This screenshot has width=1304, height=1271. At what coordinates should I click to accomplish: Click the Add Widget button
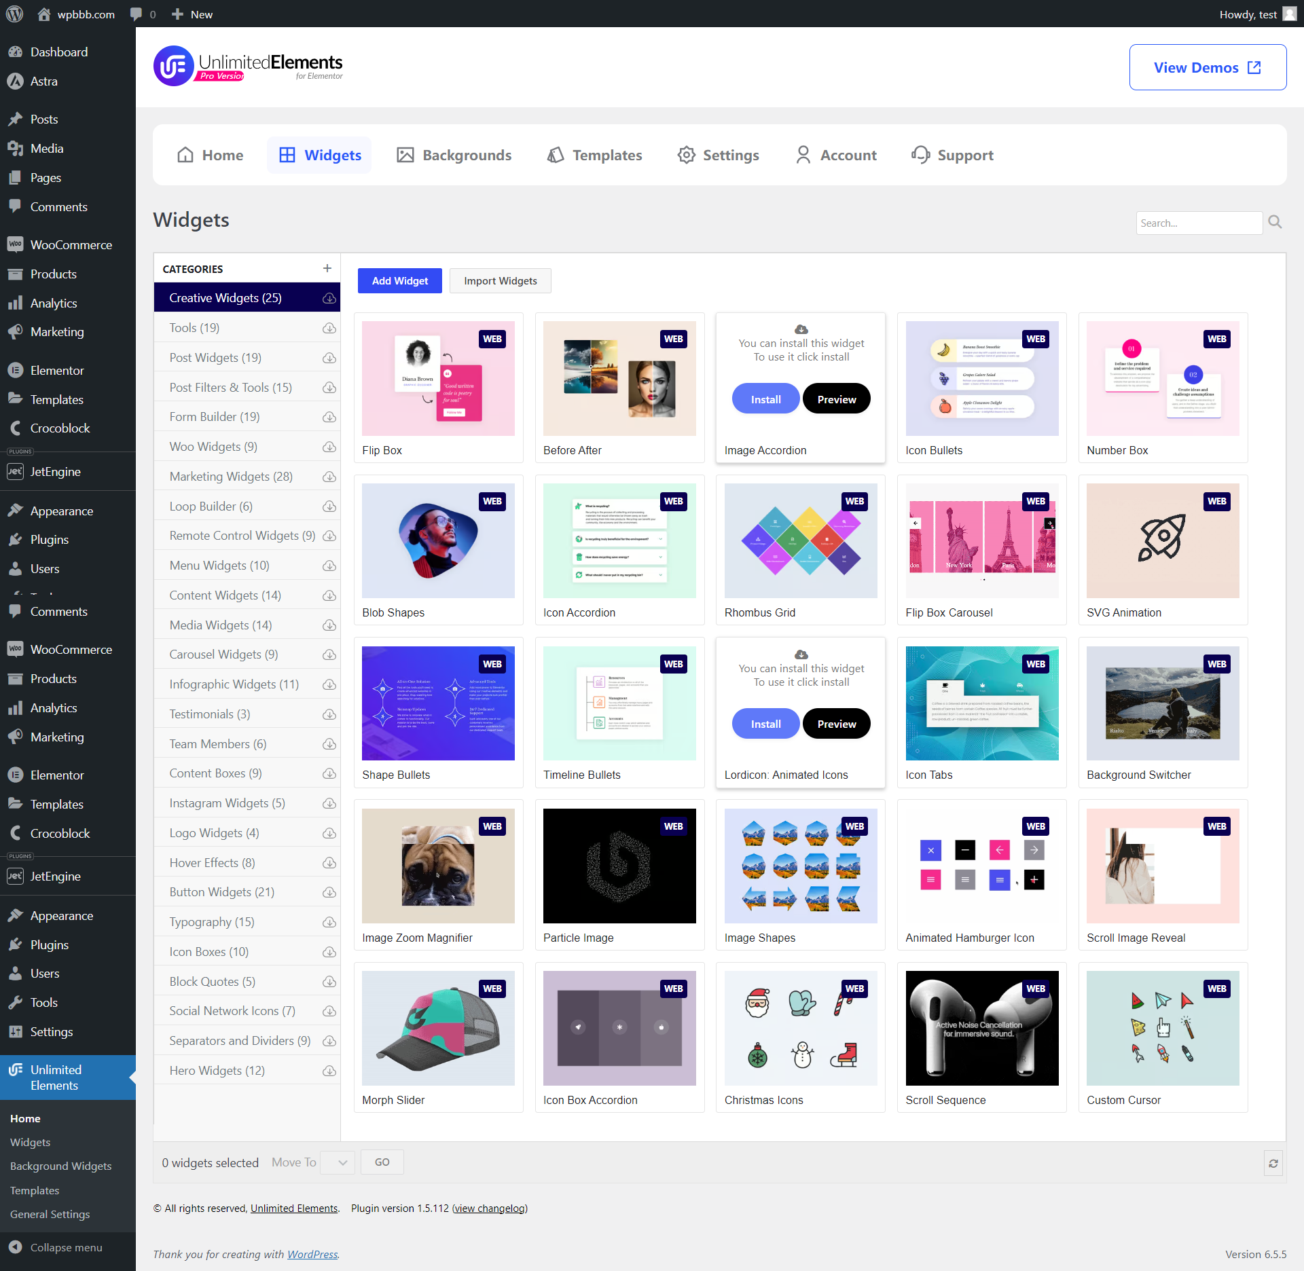(400, 280)
